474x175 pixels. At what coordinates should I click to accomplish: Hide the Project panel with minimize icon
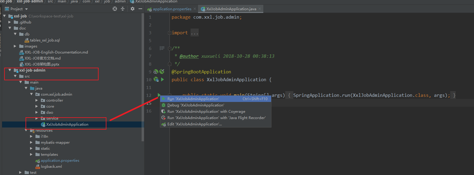pyautogui.click(x=140, y=9)
